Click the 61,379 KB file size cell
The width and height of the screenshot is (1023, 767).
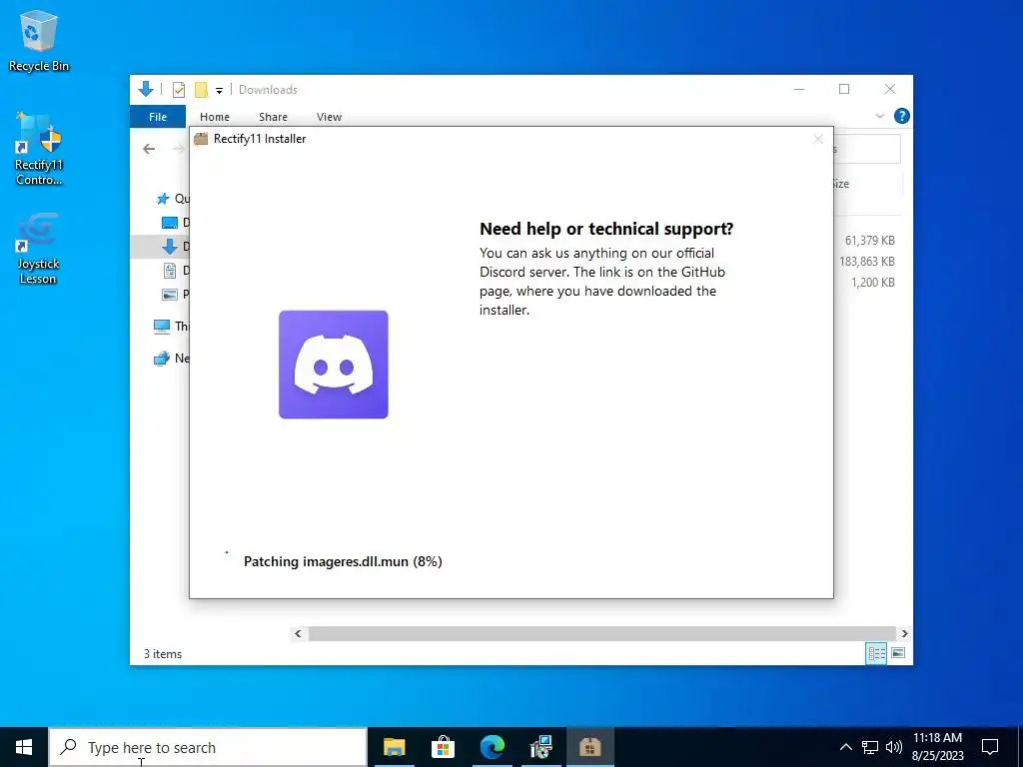coord(869,241)
